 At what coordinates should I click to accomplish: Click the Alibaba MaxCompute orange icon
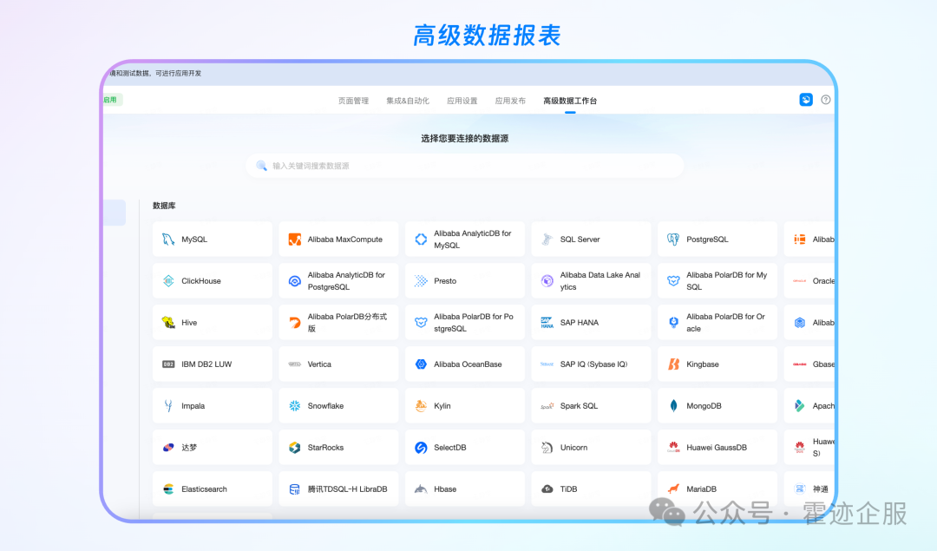(295, 239)
